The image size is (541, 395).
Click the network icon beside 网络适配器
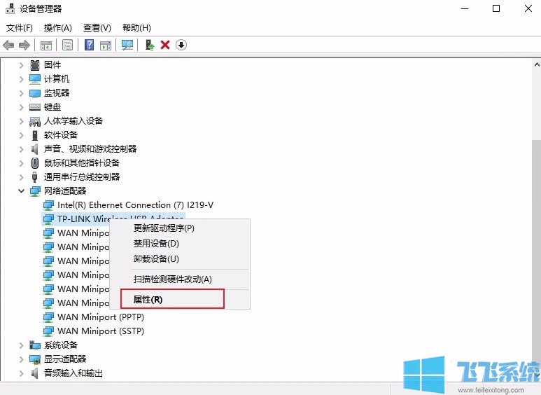(35, 191)
